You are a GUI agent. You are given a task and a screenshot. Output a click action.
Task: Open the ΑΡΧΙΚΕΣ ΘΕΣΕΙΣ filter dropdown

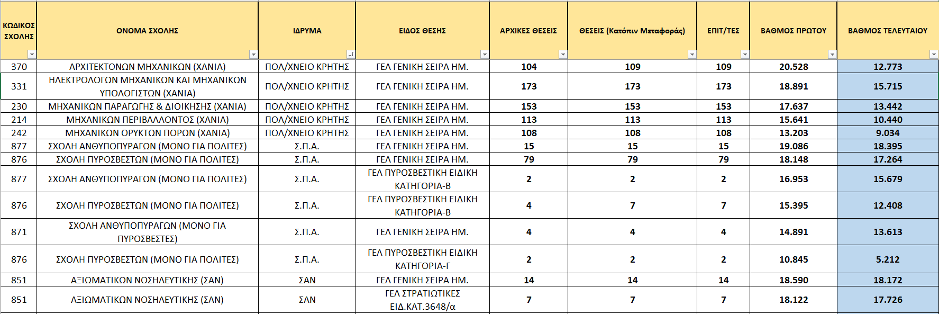[562, 55]
